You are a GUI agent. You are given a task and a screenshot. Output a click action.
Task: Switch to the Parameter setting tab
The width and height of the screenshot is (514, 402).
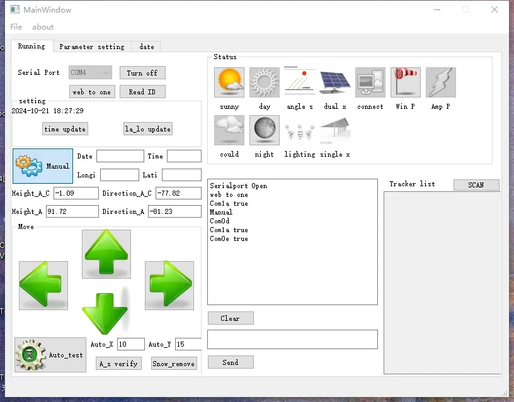click(x=92, y=47)
